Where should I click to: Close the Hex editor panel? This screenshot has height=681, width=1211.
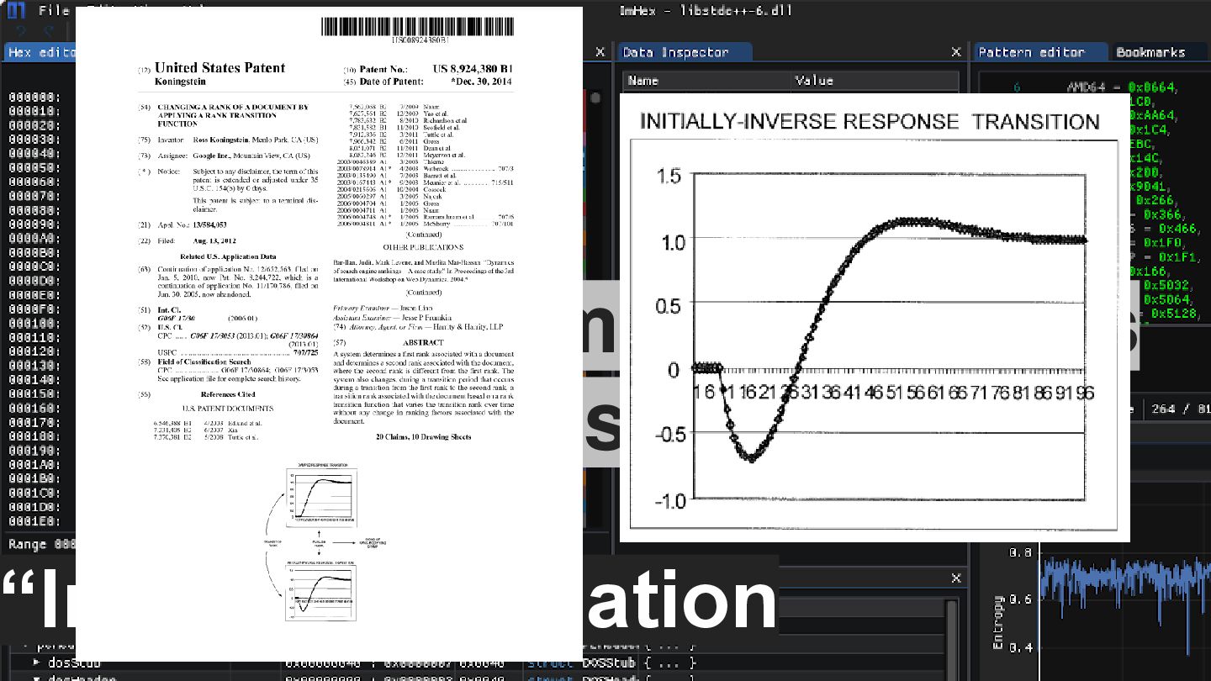600,52
